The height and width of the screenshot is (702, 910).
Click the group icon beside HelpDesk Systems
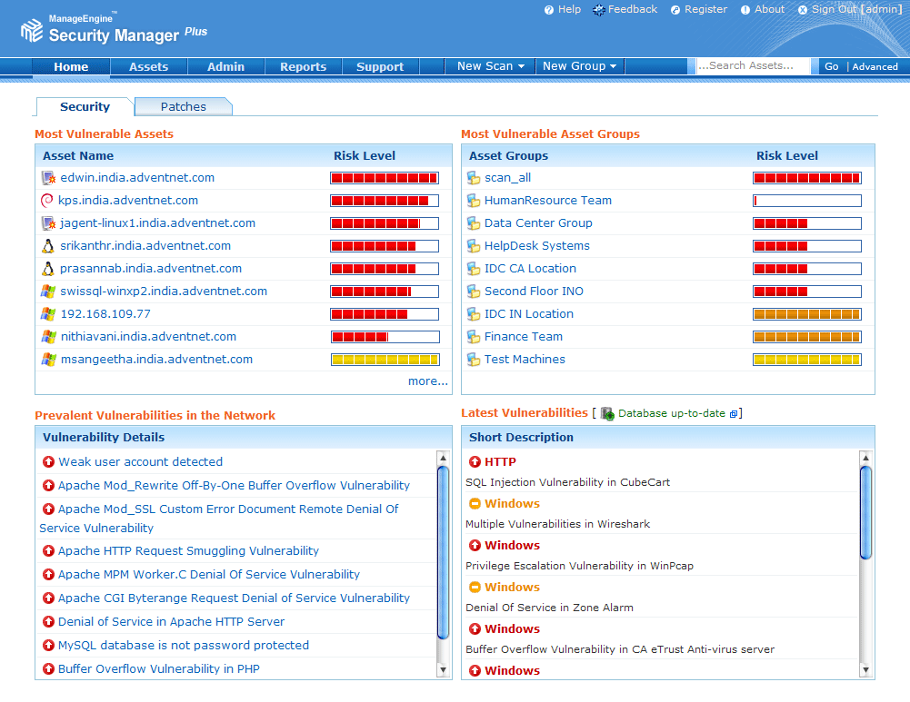[x=474, y=246]
